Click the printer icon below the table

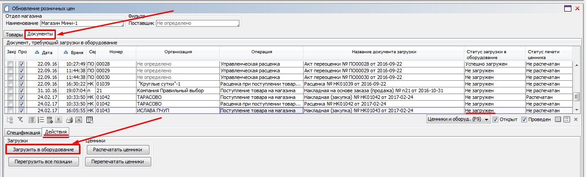click(x=69, y=120)
